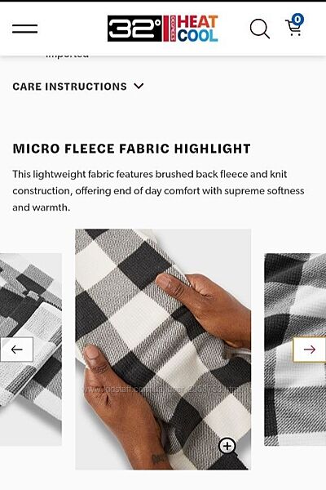
Task: Open the hamburger navigation menu
Action: (25, 29)
